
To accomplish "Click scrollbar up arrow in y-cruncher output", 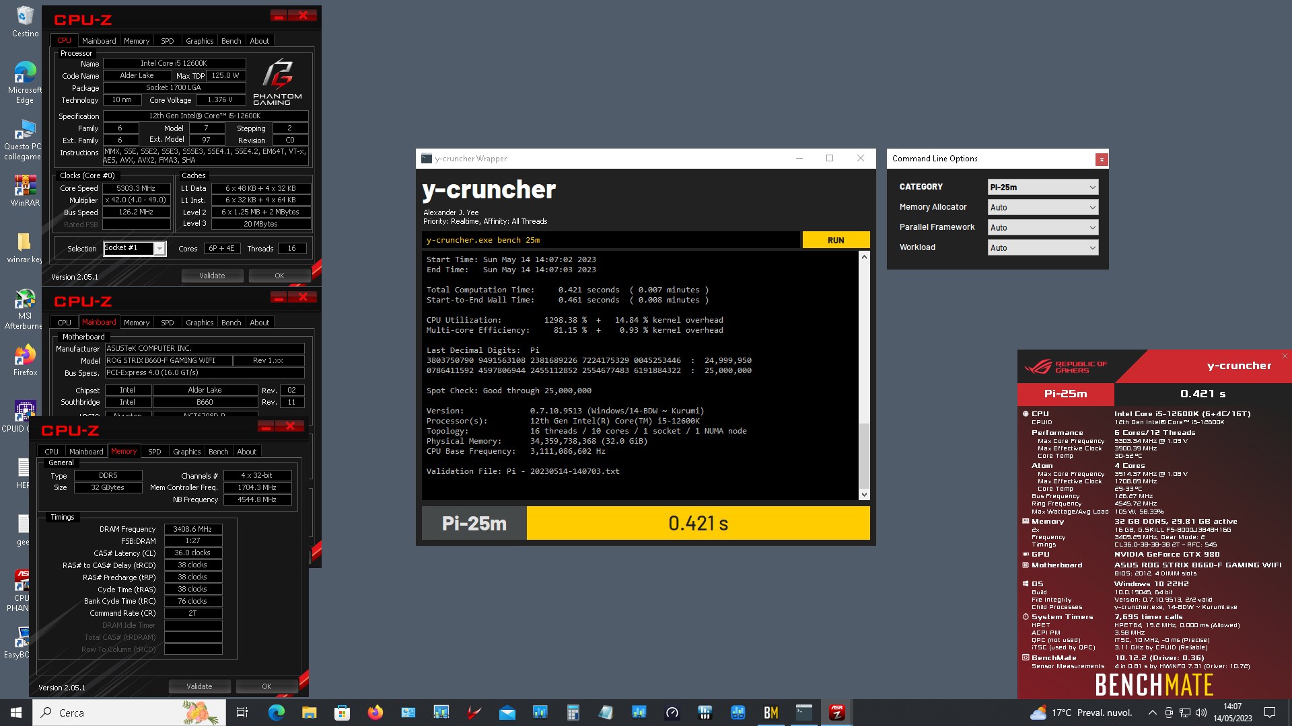I will tap(864, 257).
